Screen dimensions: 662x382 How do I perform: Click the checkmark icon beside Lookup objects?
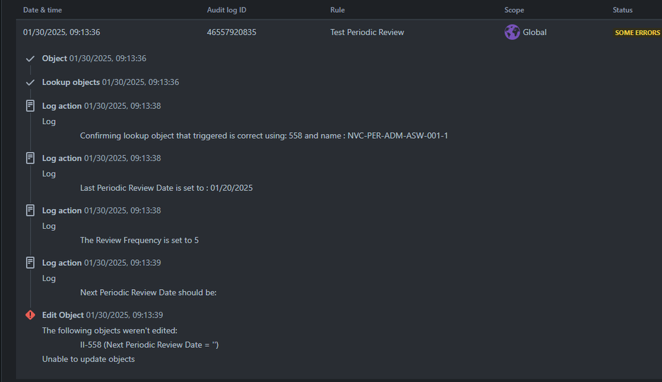coord(30,82)
